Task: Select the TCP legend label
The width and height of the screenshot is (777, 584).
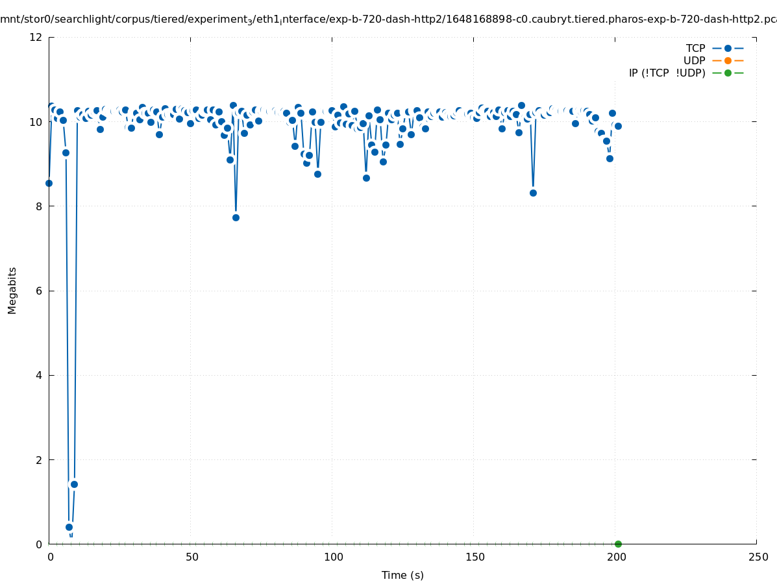Action: point(695,48)
